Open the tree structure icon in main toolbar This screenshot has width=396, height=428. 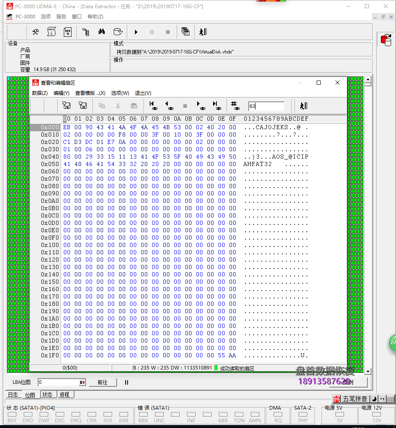pyautogui.click(x=86, y=32)
